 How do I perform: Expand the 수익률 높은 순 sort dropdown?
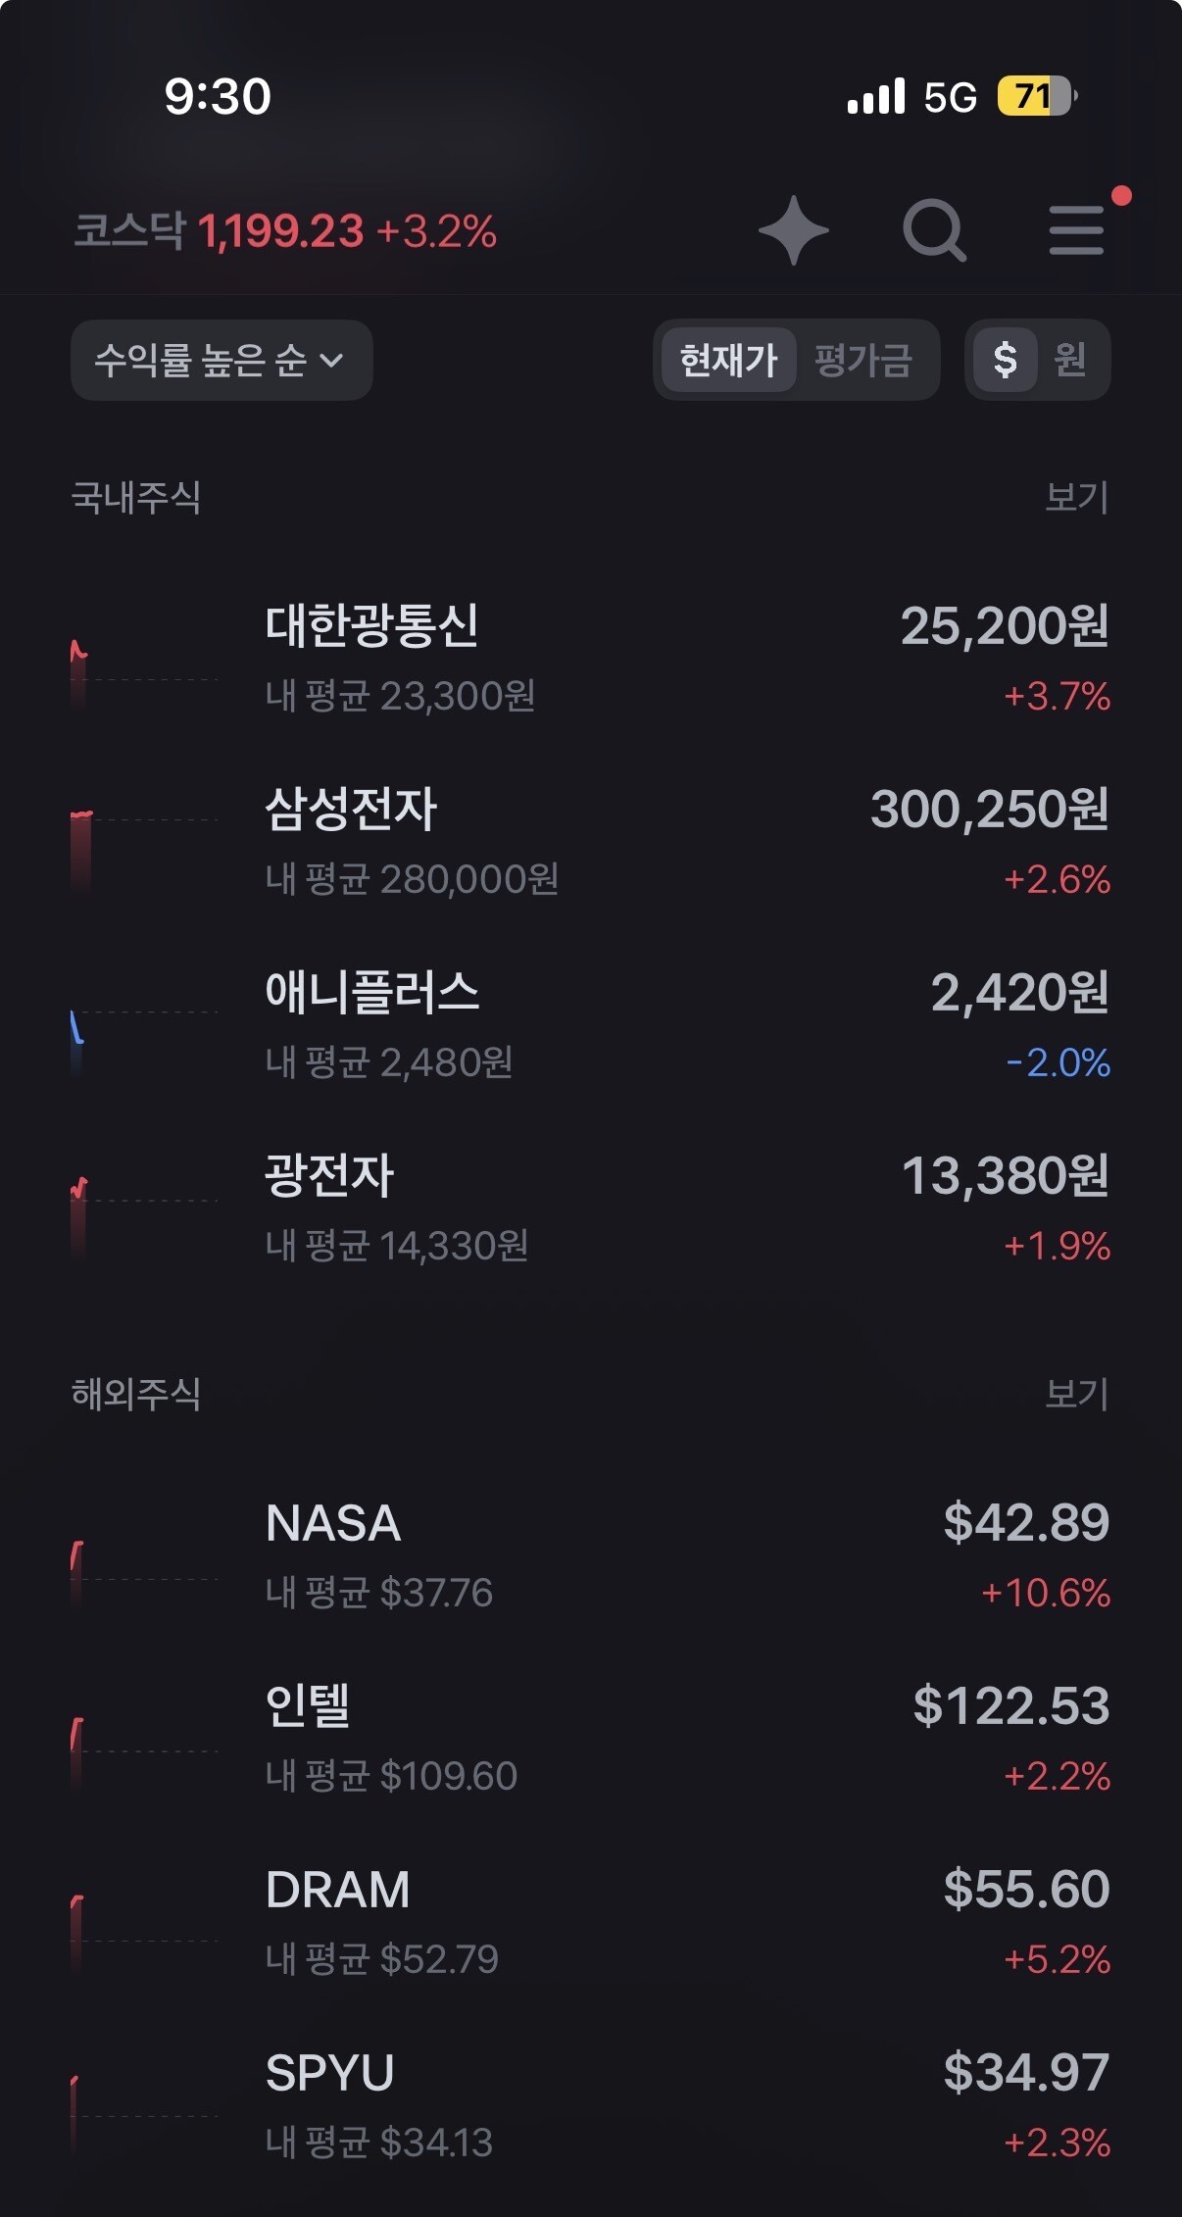tap(222, 360)
